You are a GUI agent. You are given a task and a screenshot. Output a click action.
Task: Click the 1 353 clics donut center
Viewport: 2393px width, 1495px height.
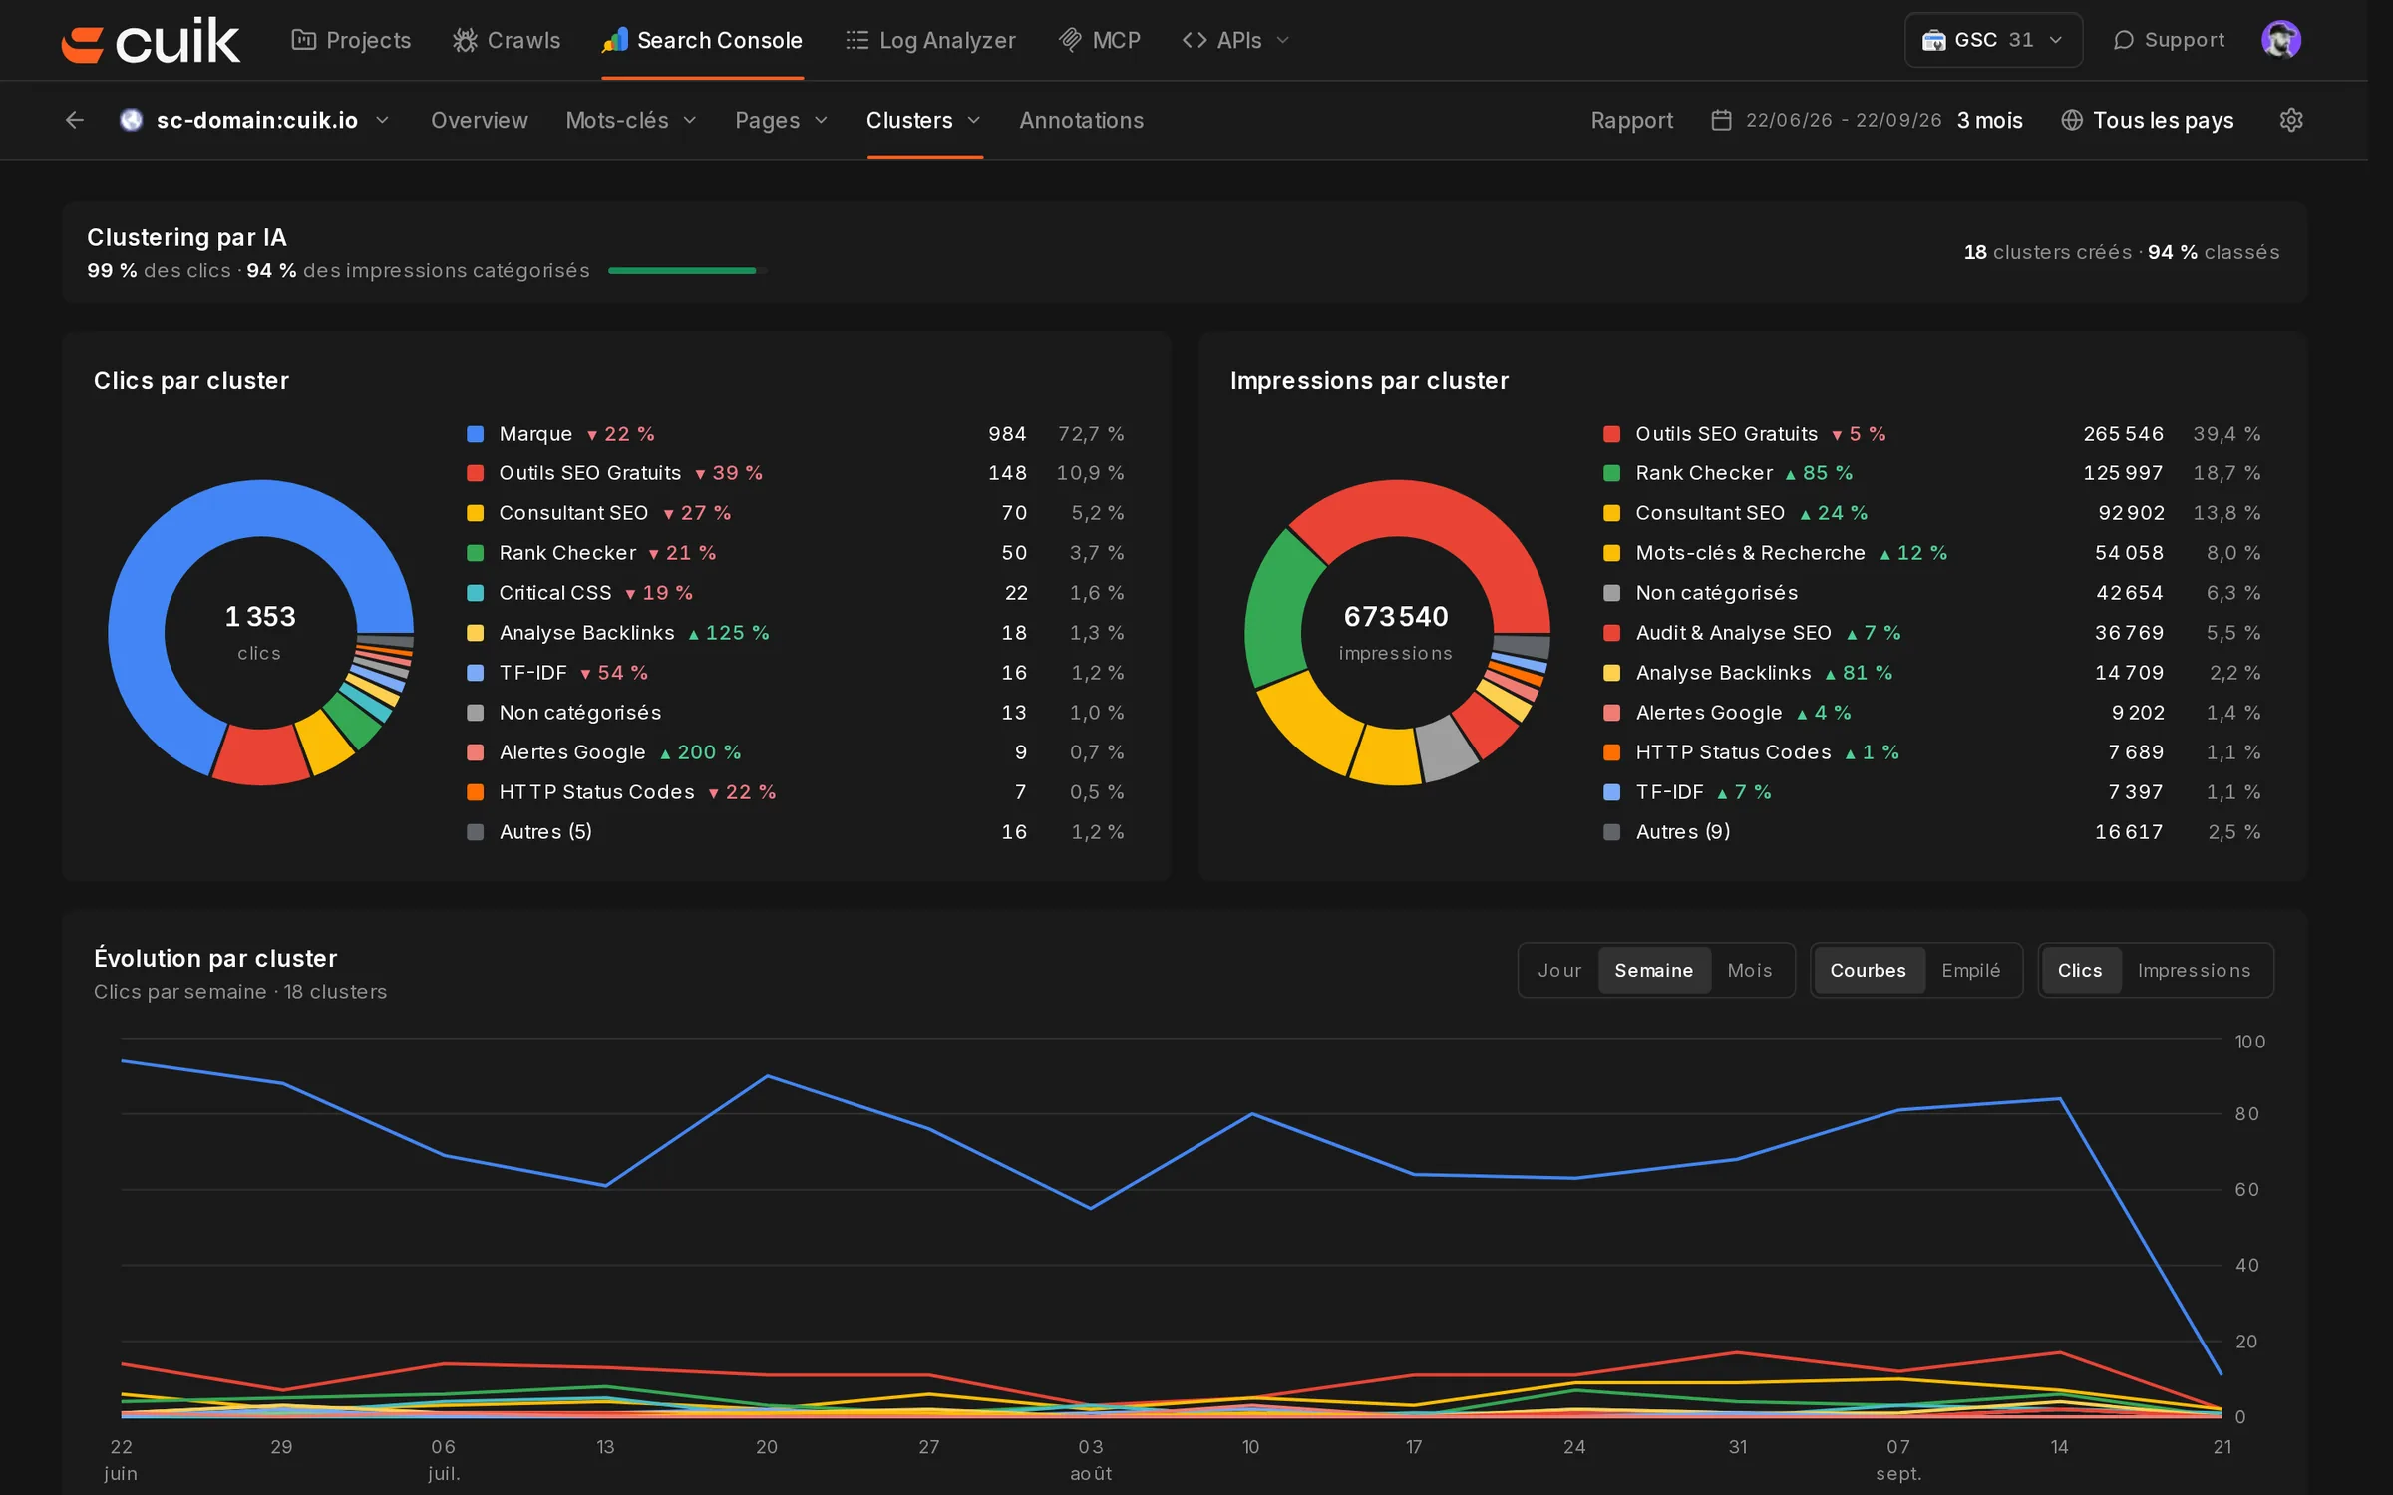pos(260,632)
